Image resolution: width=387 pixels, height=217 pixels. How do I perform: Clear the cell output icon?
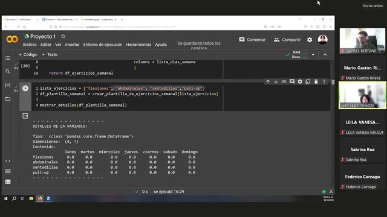[x=25, y=116]
